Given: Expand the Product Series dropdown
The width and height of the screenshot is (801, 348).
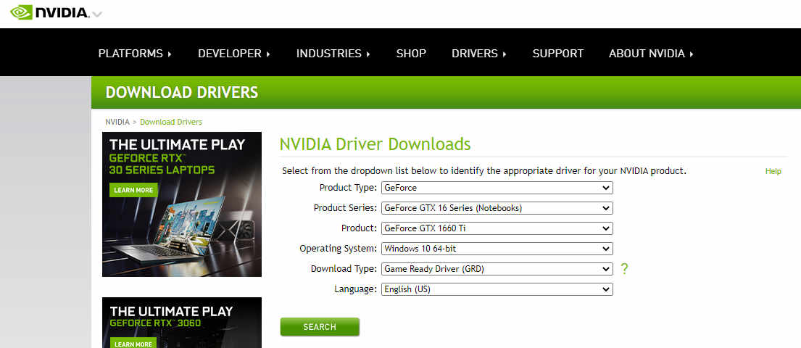Looking at the screenshot, I should coord(497,208).
